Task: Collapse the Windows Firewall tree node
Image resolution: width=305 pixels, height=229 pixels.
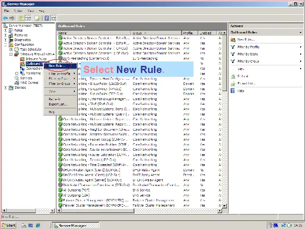Action: pyautogui.click(x=11, y=54)
